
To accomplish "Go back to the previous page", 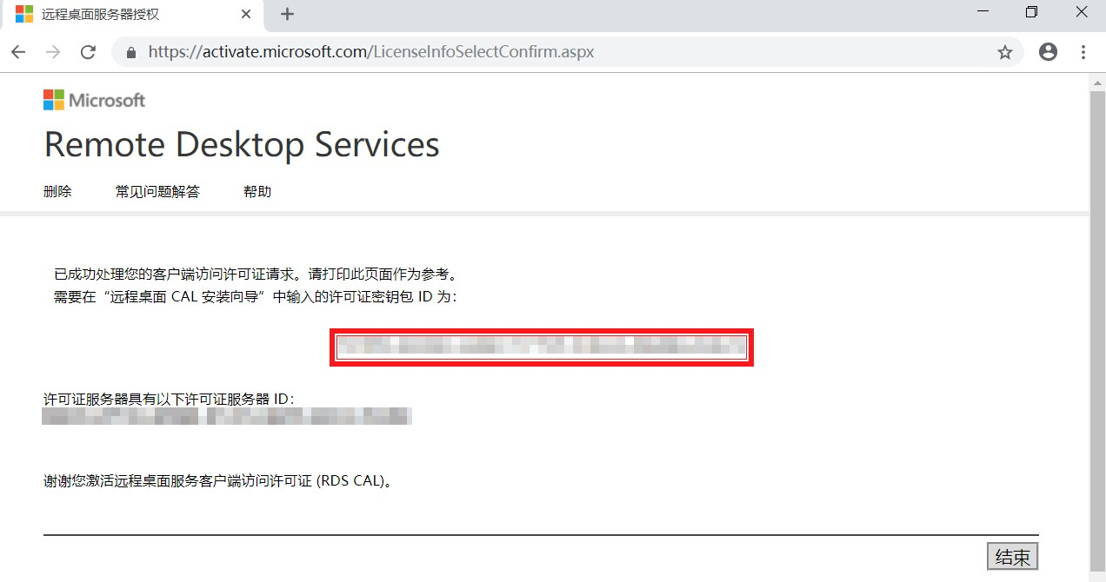I will (18, 52).
